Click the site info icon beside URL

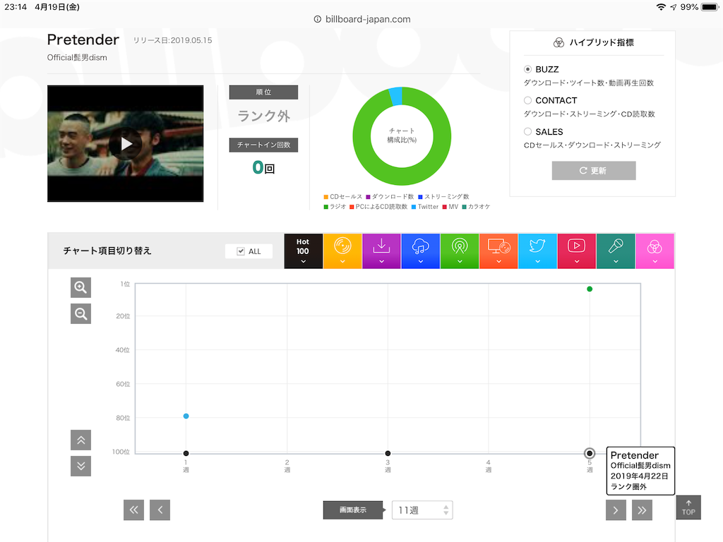[317, 19]
